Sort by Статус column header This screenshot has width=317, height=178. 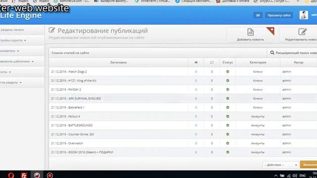click(228, 62)
